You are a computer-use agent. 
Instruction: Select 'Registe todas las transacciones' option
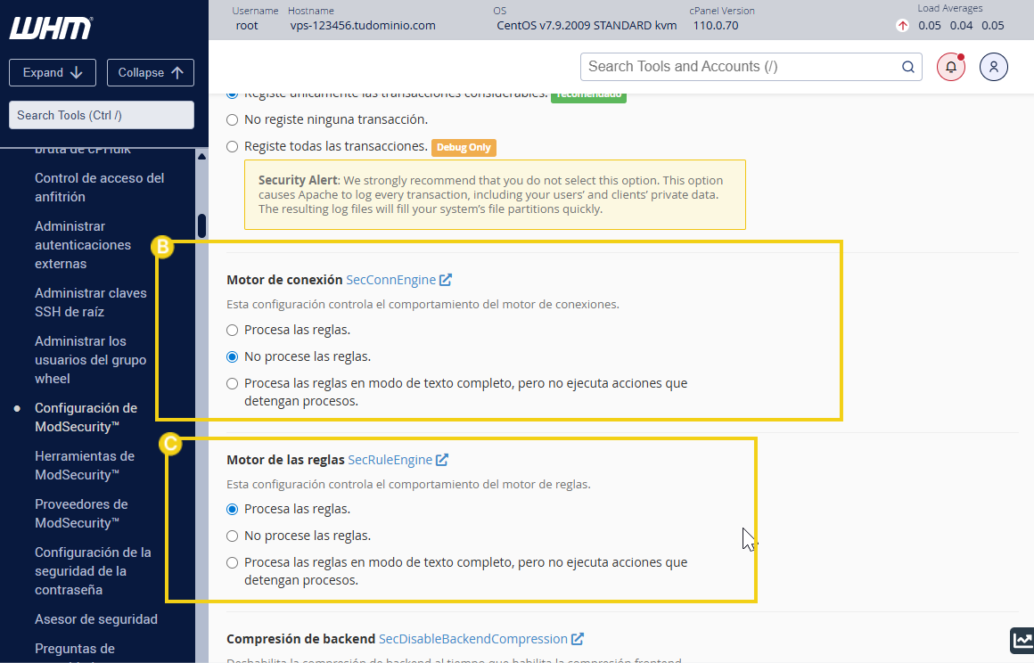click(232, 147)
